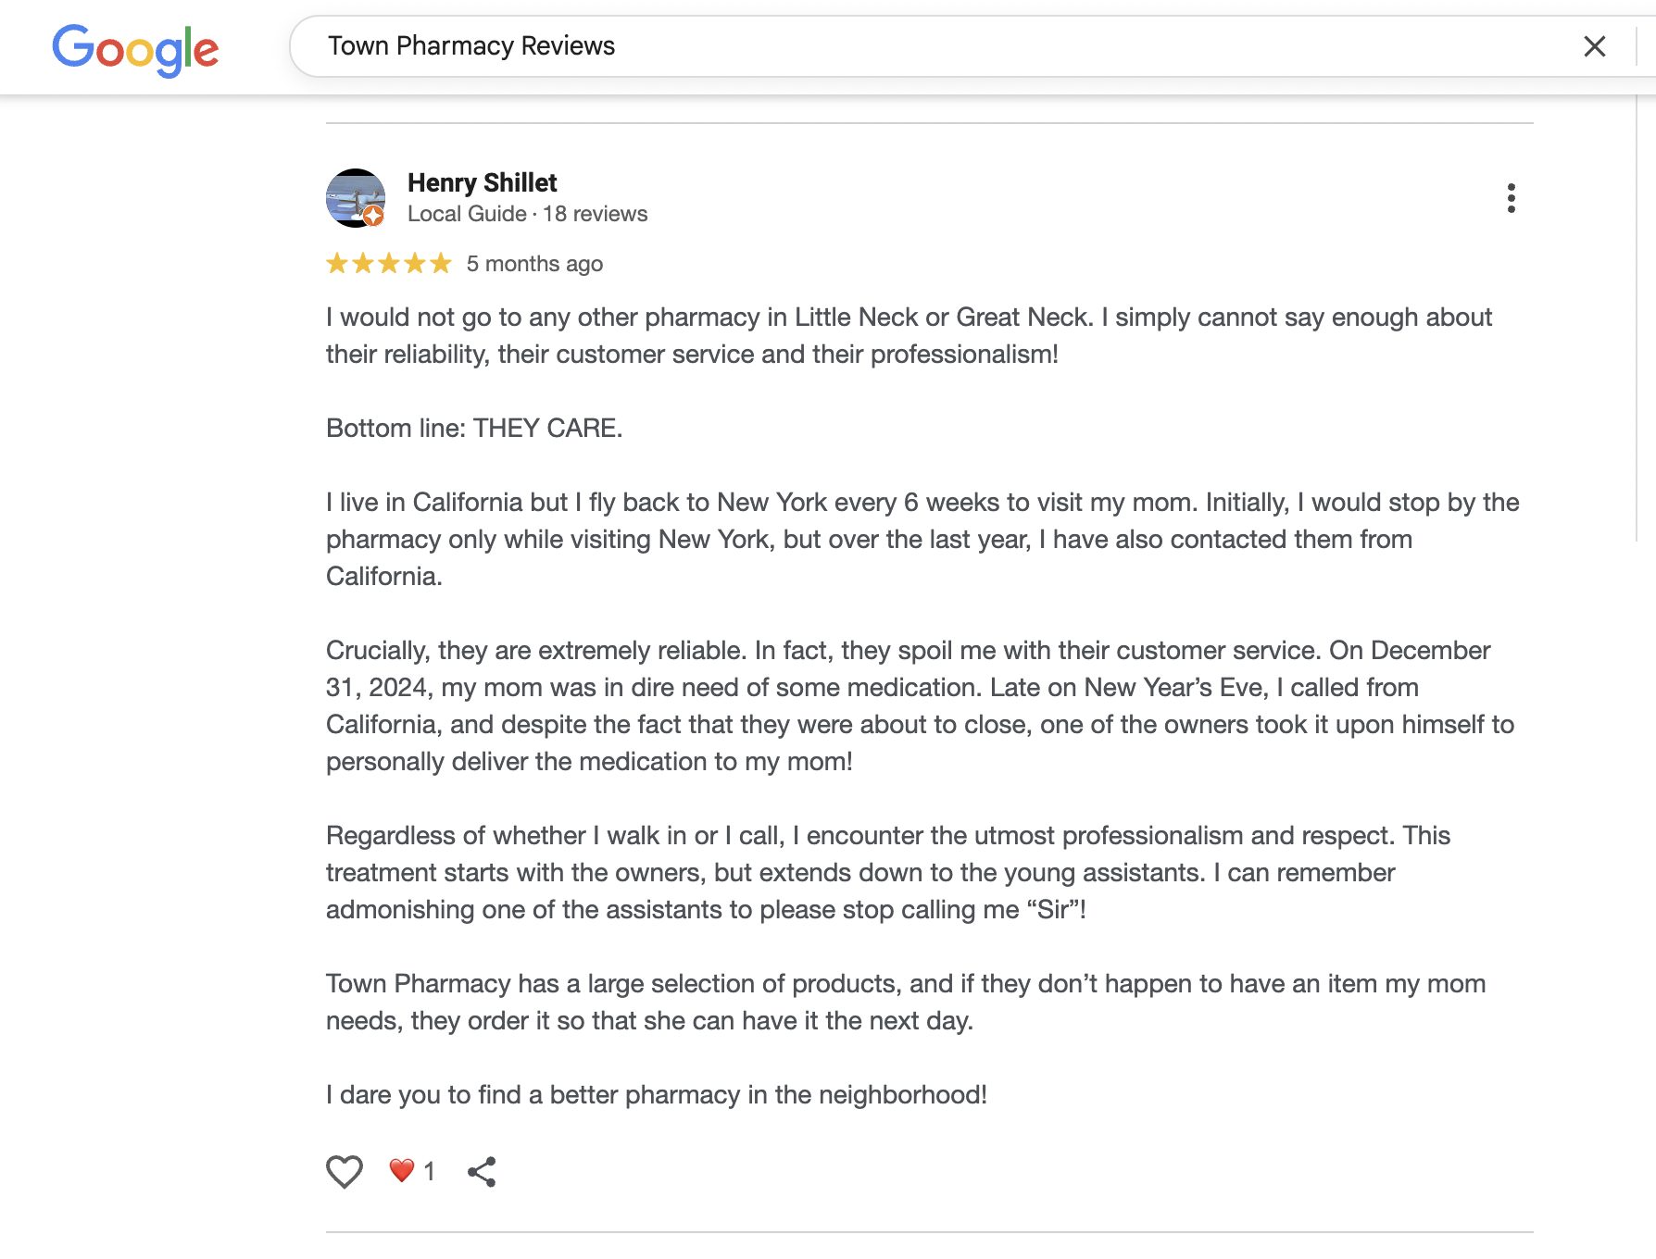Image resolution: width=1656 pixels, height=1259 pixels.
Task: Click the "I dare you to find" sentence
Action: tap(656, 1094)
